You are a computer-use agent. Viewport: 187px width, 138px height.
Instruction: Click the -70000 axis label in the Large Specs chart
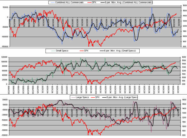[5, 125]
